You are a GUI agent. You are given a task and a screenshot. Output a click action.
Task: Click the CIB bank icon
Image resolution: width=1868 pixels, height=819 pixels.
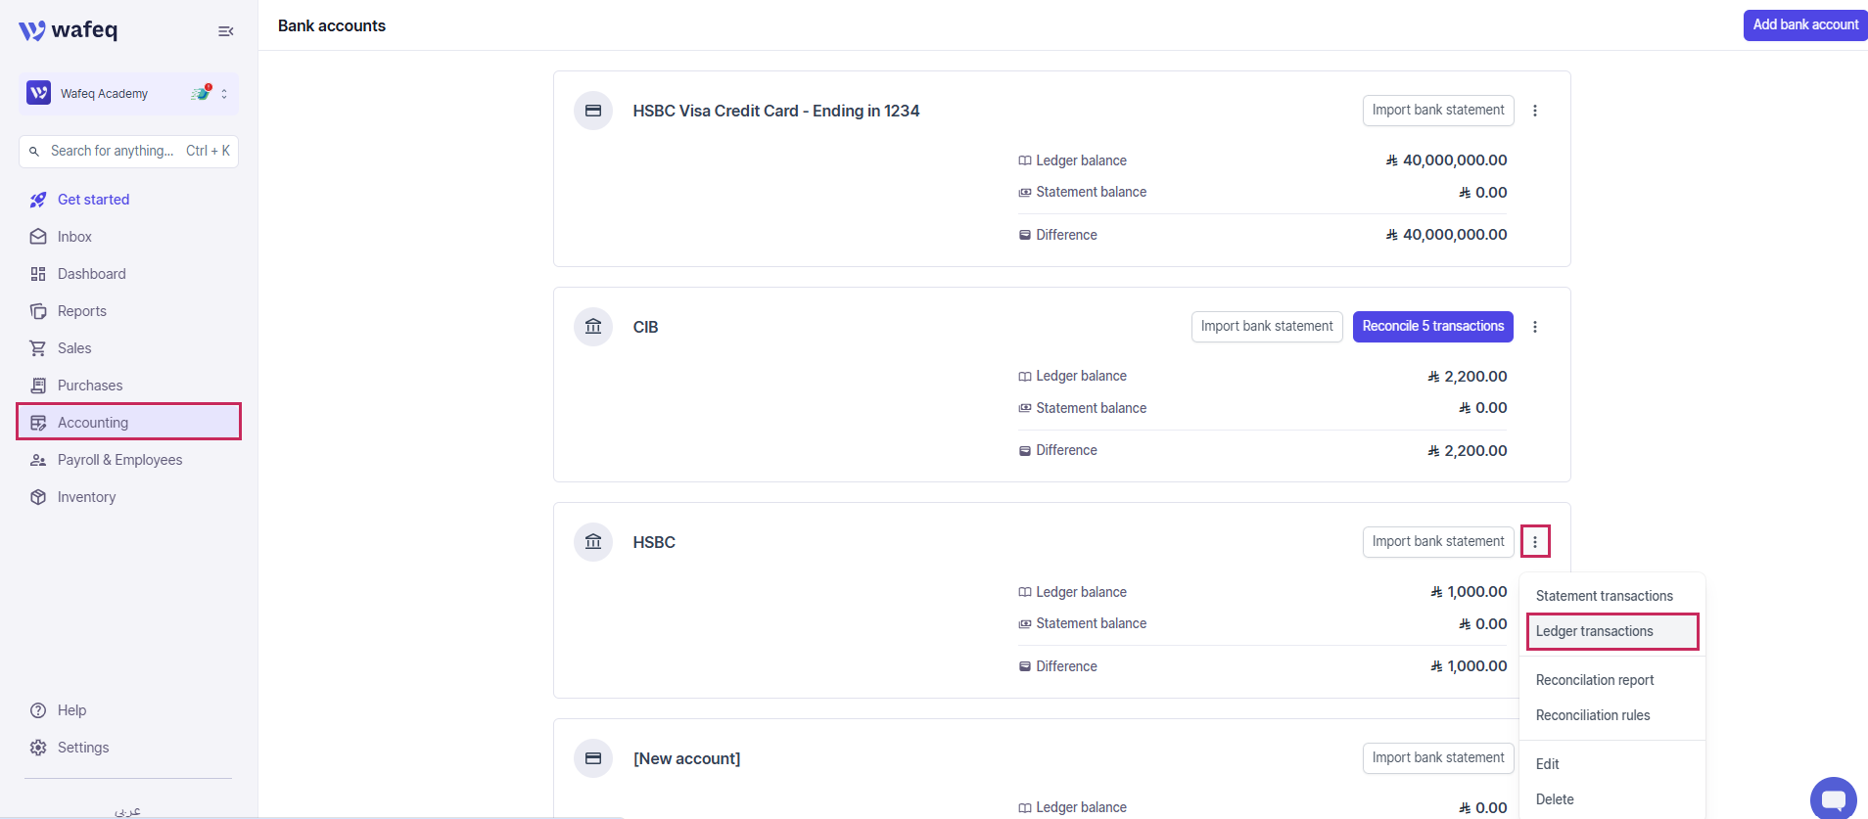click(x=593, y=327)
